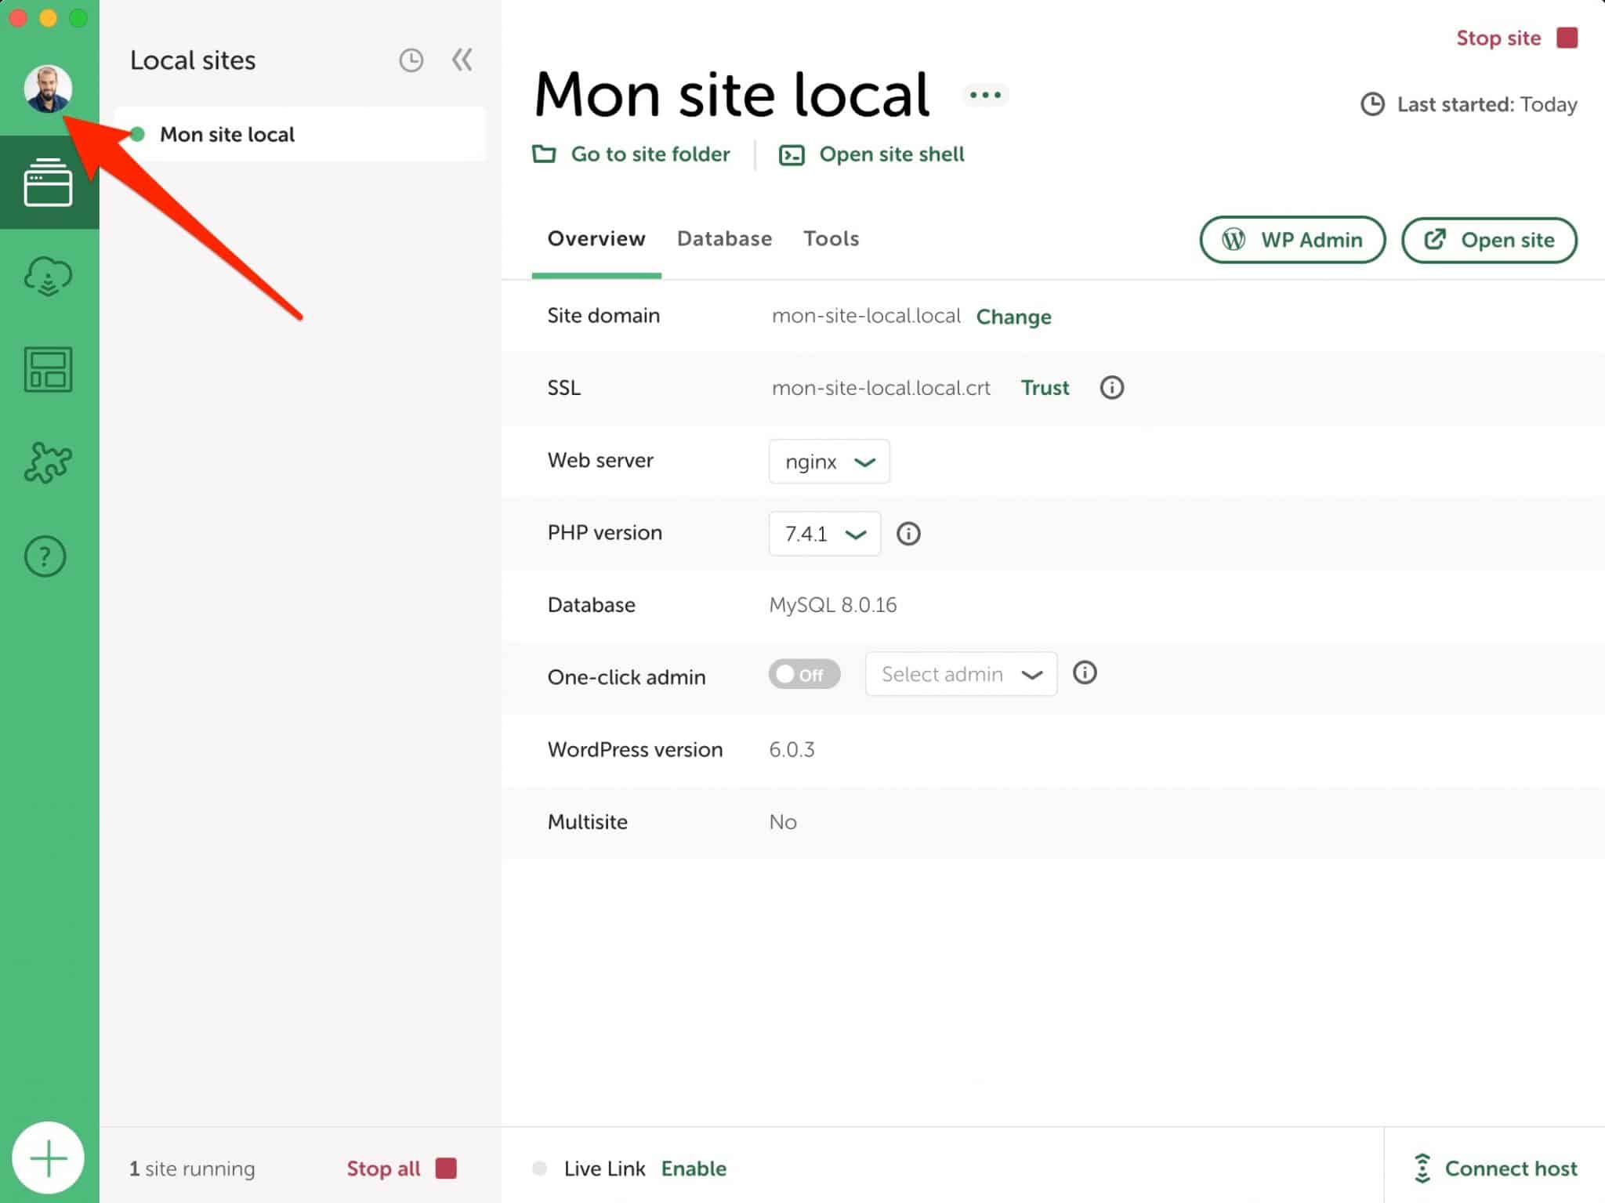1605x1203 pixels.
Task: Click the folder icon beside Go to site folder
Action: [x=544, y=154]
